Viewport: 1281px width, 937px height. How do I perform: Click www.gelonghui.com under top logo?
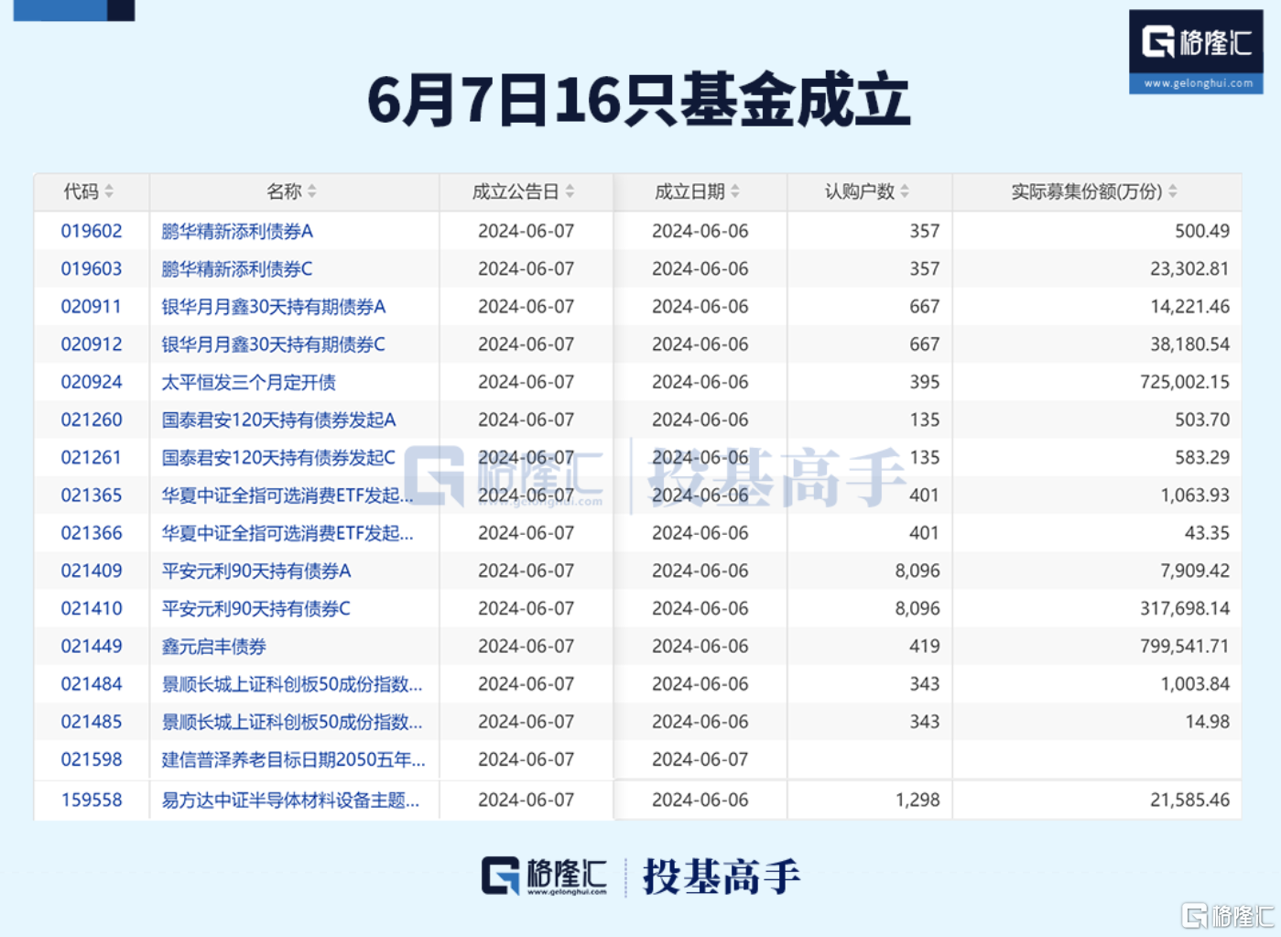(1198, 83)
